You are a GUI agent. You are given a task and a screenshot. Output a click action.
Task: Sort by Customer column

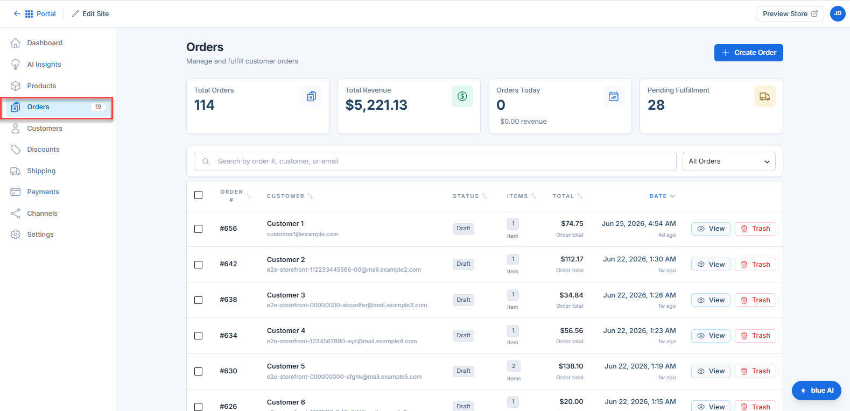tap(290, 196)
